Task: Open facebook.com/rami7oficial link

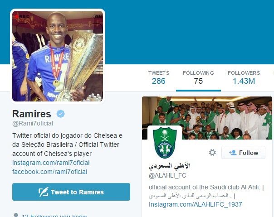Action: coord(49,172)
